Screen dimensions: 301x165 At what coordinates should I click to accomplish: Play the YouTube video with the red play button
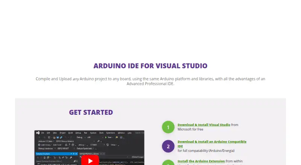tap(90, 160)
